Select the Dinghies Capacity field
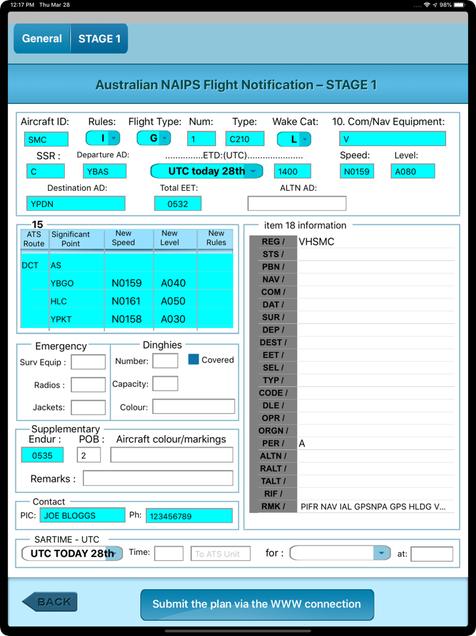Image resolution: width=476 pixels, height=636 pixels. coord(165,384)
